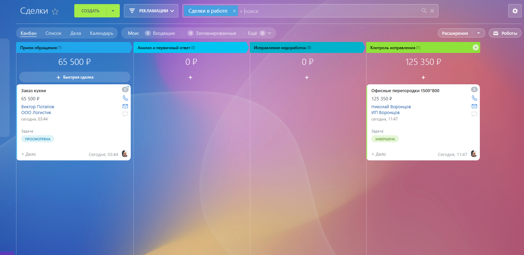Star the Сделки page as favorite

coord(55,12)
